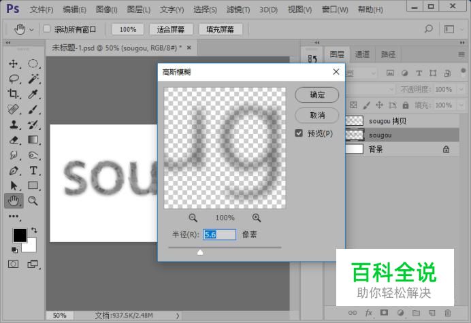This screenshot has width=471, height=323.
Task: Click the 填充屏幕 button
Action: 221,29
